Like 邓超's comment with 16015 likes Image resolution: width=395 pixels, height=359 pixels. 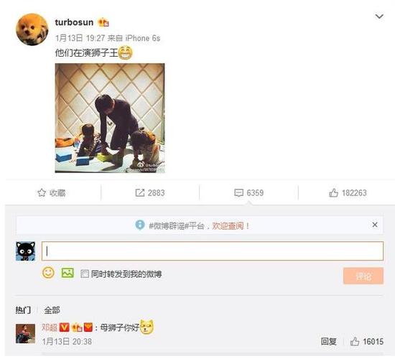click(367, 342)
